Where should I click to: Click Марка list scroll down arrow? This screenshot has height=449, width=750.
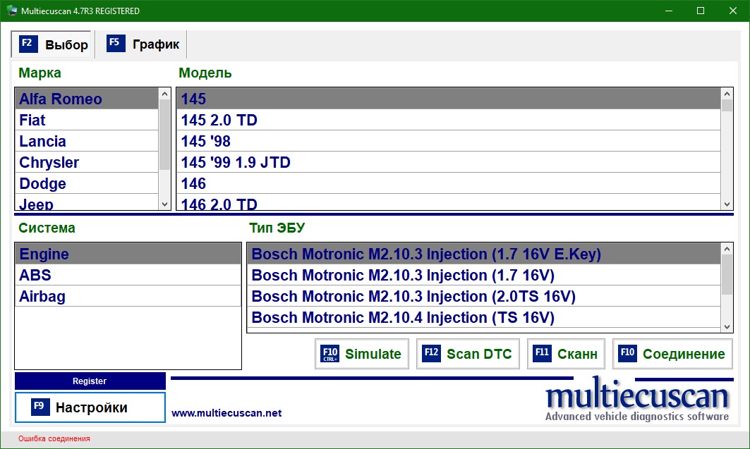click(164, 204)
